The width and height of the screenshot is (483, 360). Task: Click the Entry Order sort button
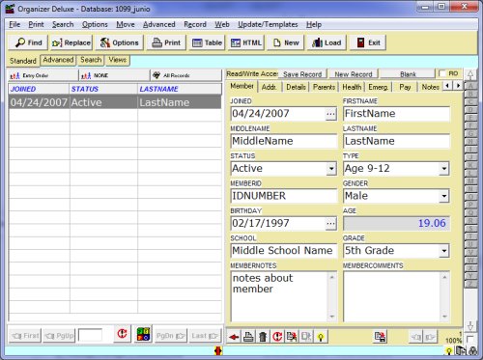pyautogui.click(x=43, y=75)
